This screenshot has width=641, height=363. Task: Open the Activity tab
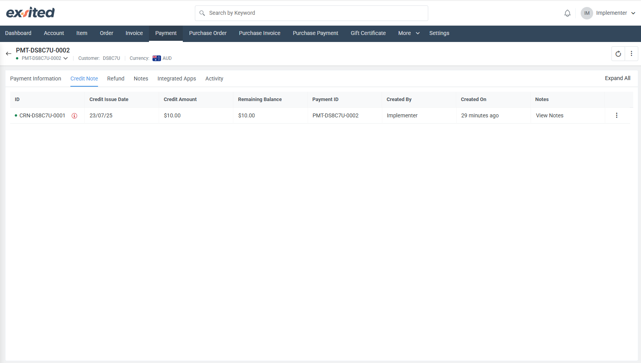coord(214,79)
